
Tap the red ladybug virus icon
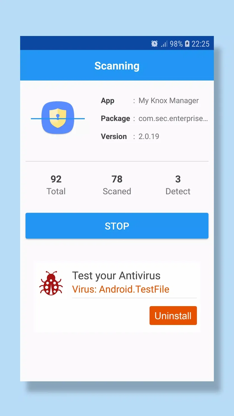click(51, 283)
